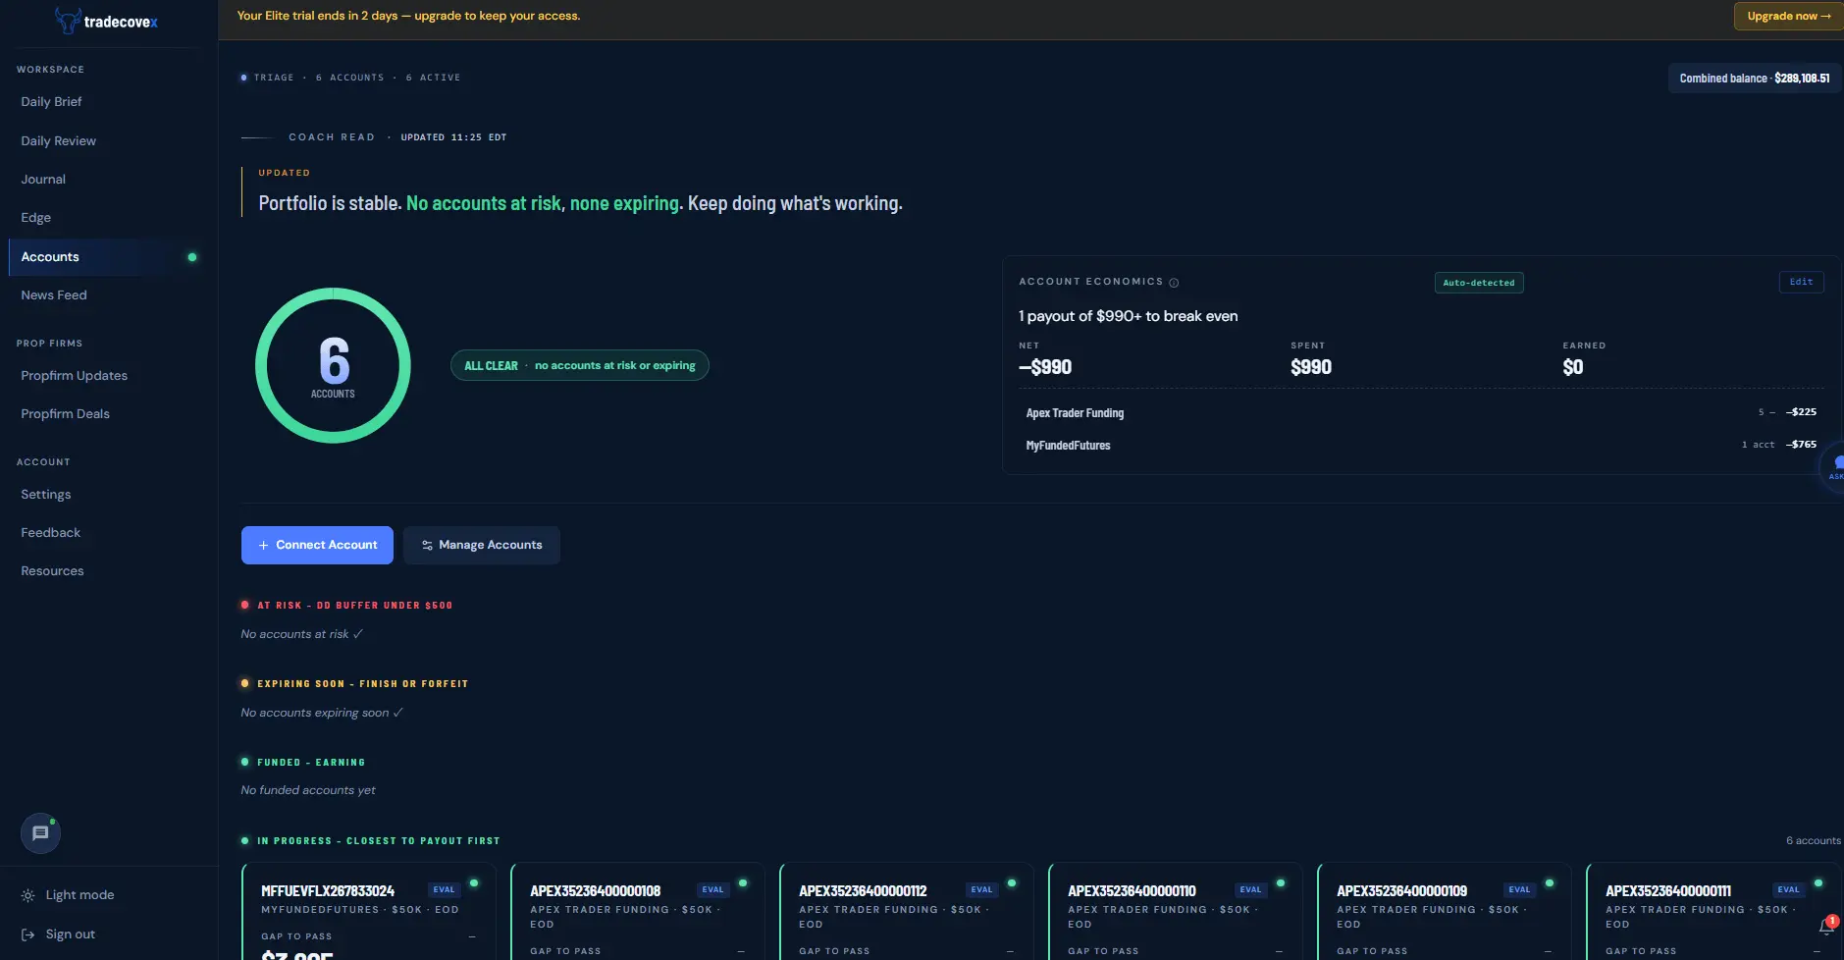
Task: Click the red At Risk section dot
Action: click(244, 605)
